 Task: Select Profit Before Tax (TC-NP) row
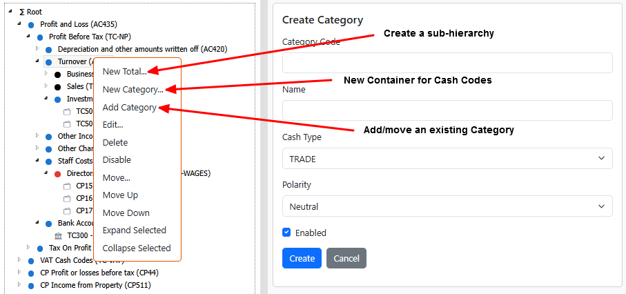click(x=90, y=37)
